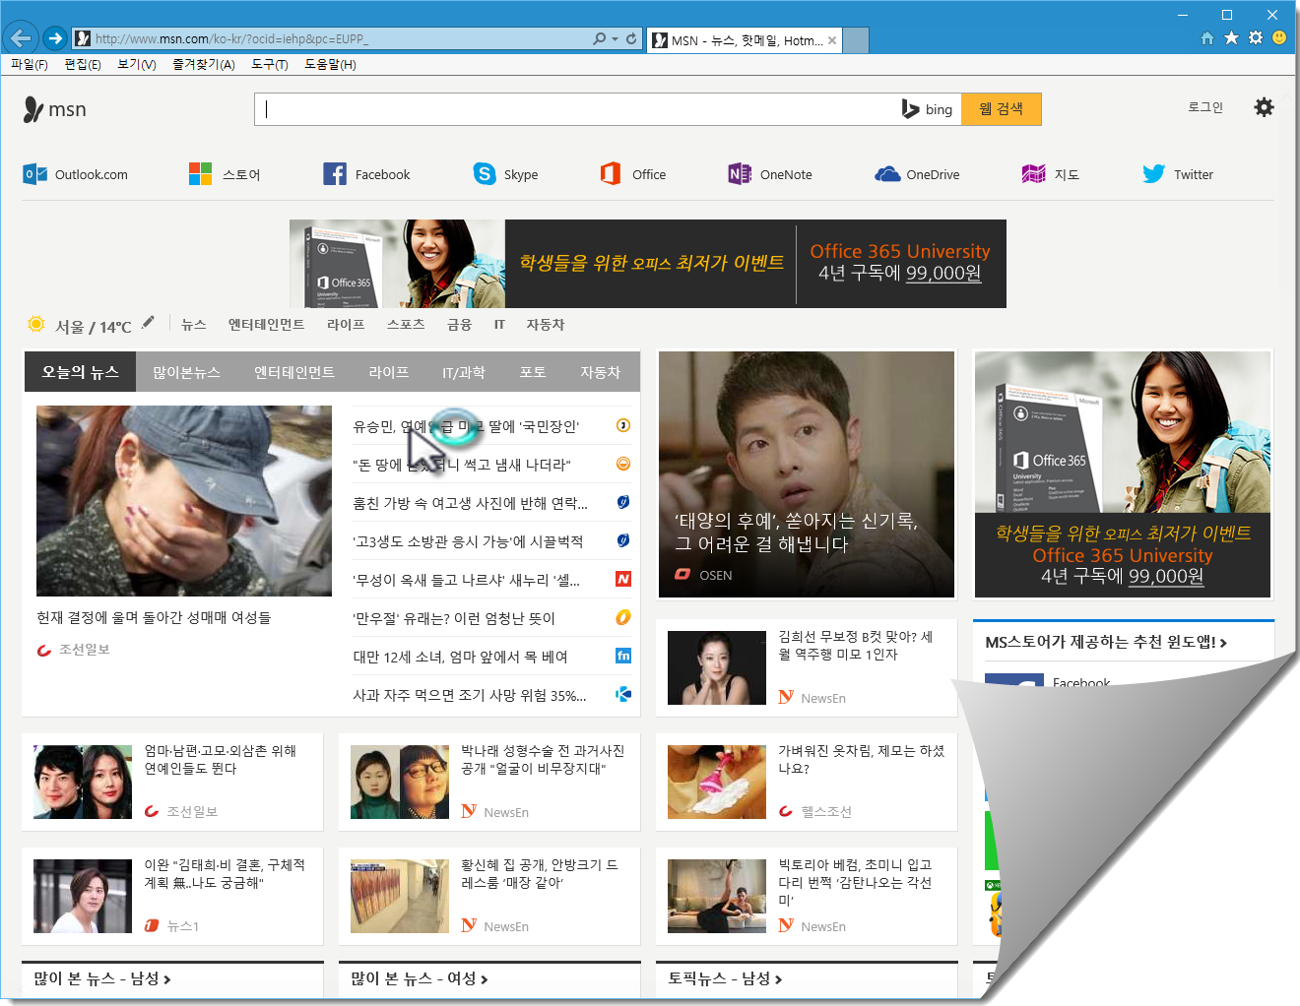
Task: Open the 도구(T) menu
Action: (x=270, y=64)
